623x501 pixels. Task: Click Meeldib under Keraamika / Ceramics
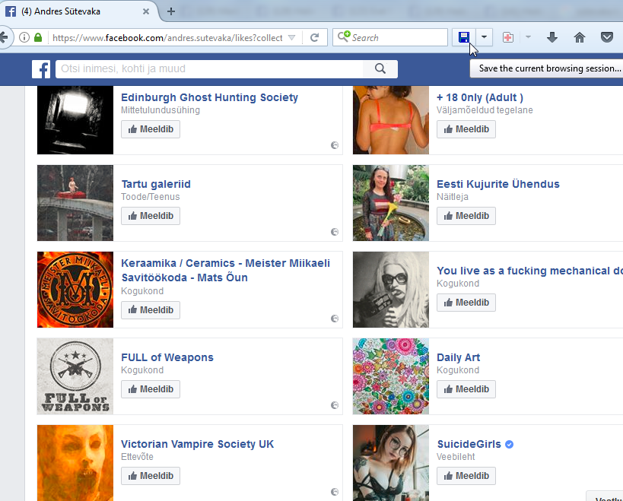point(151,309)
